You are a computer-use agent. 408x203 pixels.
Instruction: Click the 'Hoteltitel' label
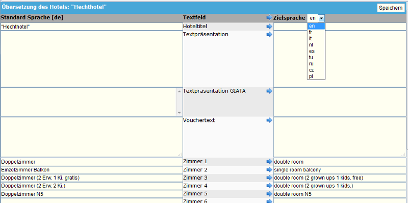pyautogui.click(x=195, y=27)
